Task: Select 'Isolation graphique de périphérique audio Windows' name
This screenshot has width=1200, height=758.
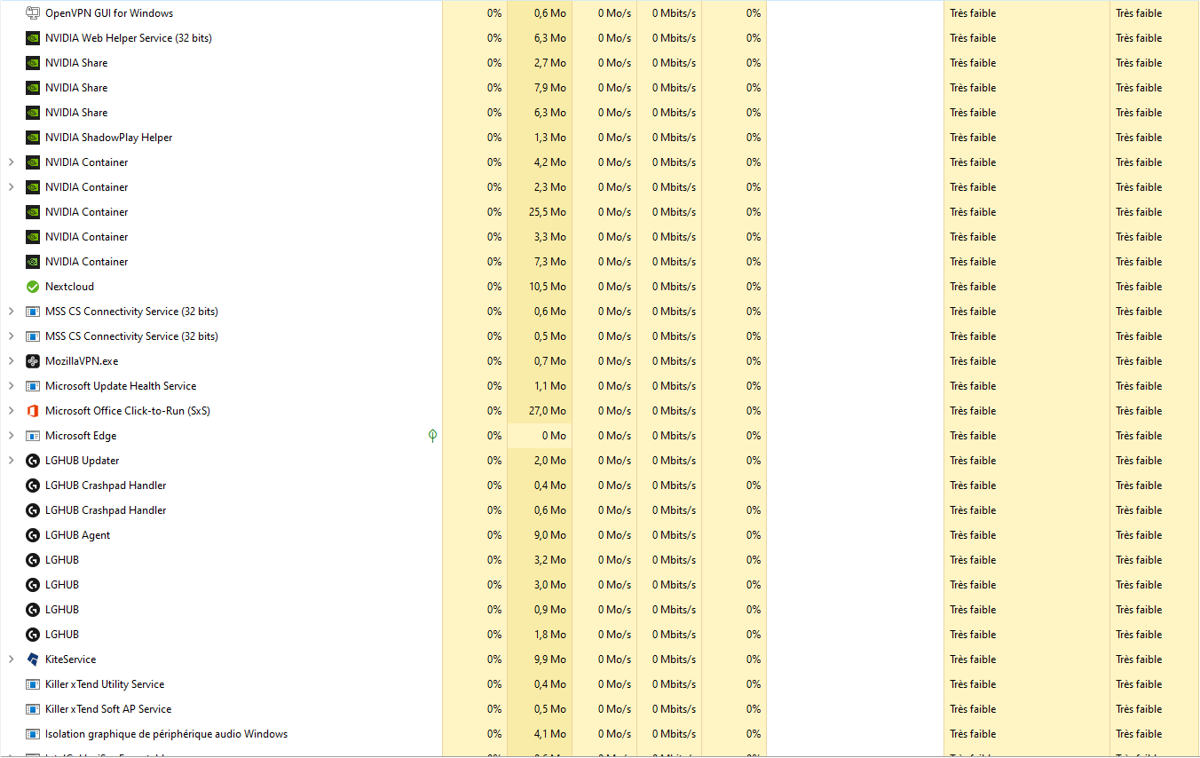Action: tap(167, 734)
